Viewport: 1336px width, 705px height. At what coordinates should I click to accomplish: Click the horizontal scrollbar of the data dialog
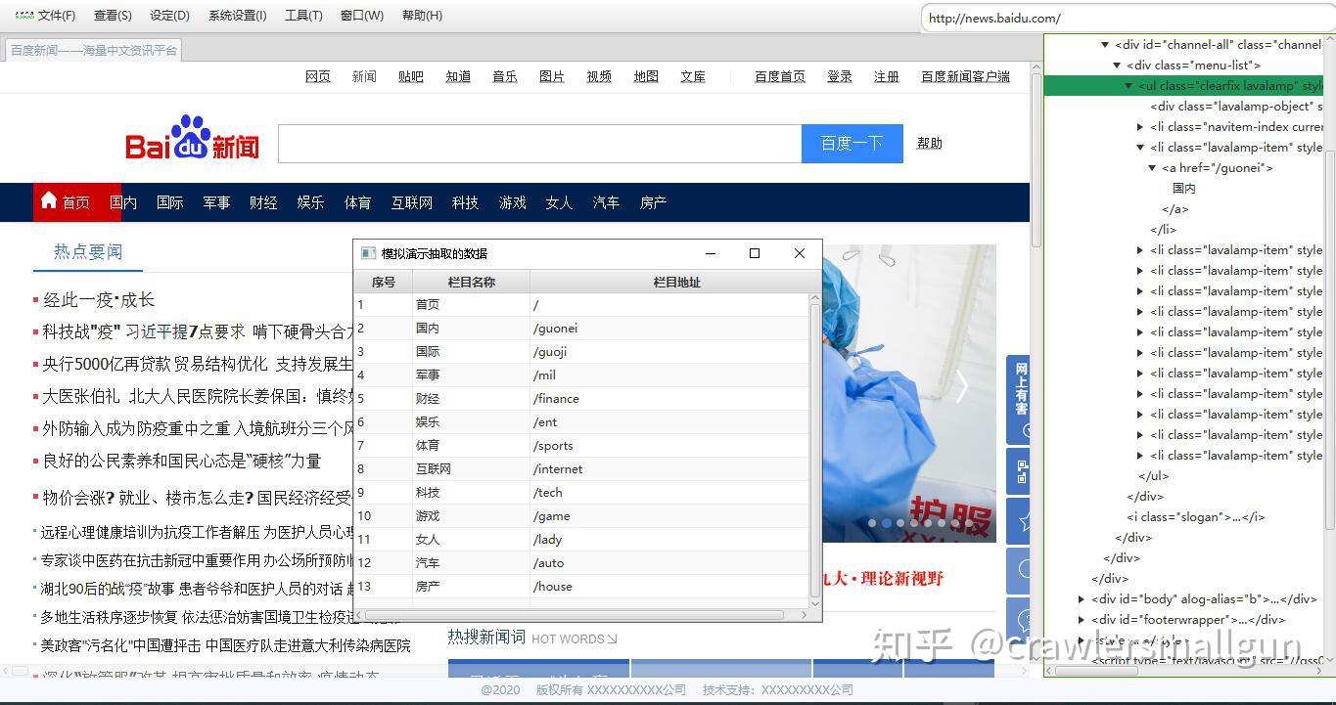pyautogui.click(x=575, y=615)
